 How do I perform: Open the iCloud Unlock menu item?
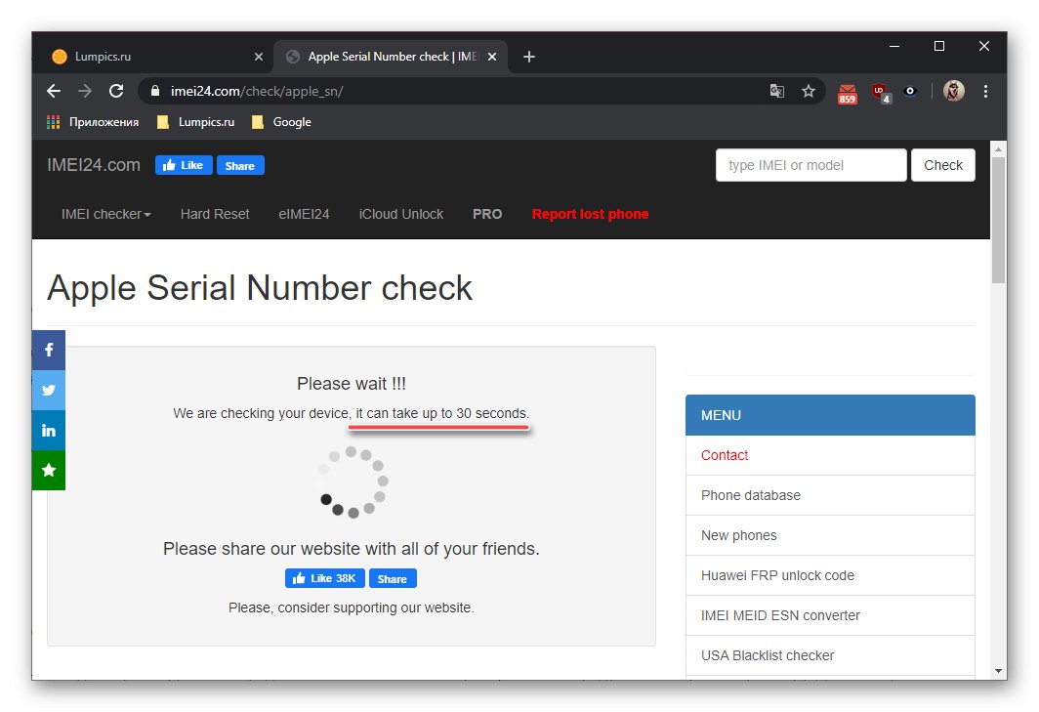(x=401, y=214)
